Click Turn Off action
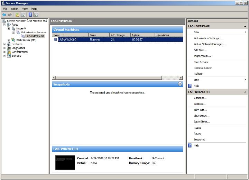This screenshot has height=180, width=249. pos(200,110)
